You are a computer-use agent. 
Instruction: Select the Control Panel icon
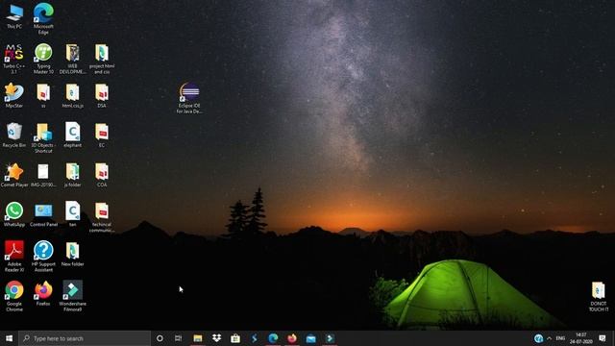pos(43,214)
